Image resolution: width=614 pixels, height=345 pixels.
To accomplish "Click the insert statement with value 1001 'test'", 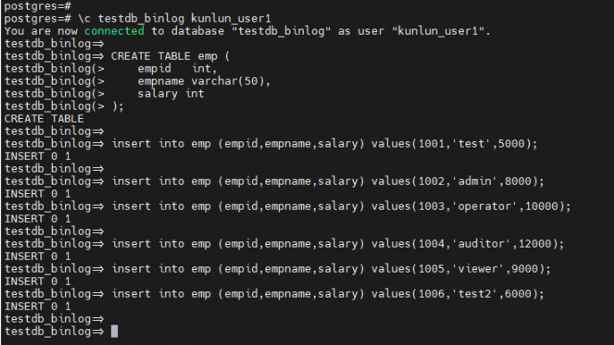I will (x=324, y=144).
